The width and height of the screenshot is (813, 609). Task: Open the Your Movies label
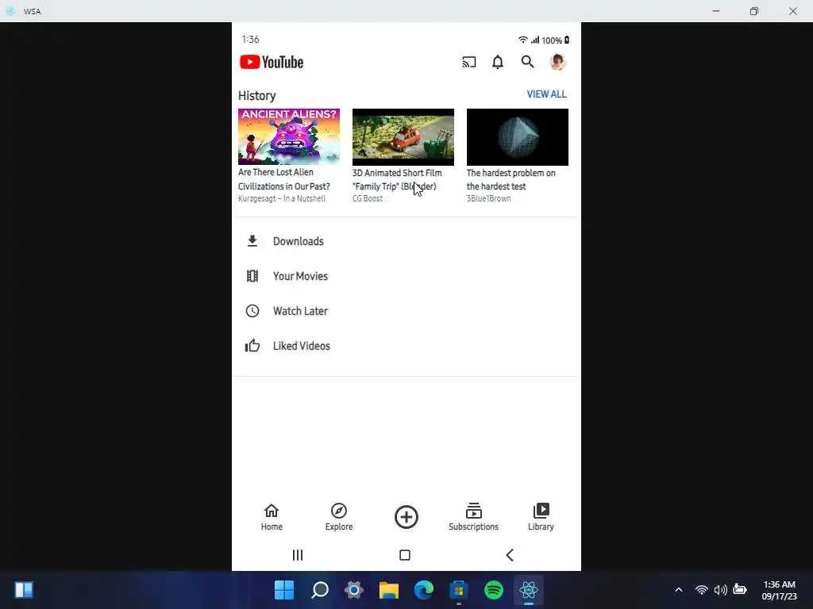coord(300,276)
